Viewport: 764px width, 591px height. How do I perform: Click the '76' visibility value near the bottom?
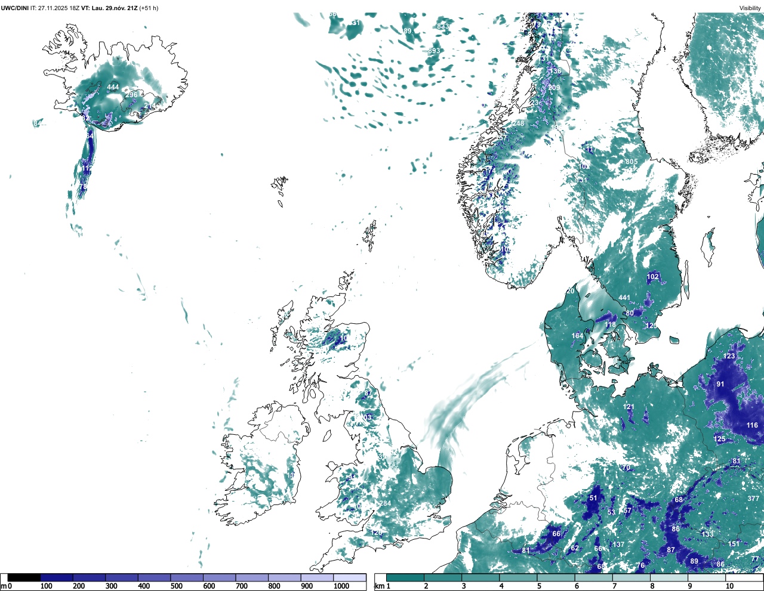640,565
